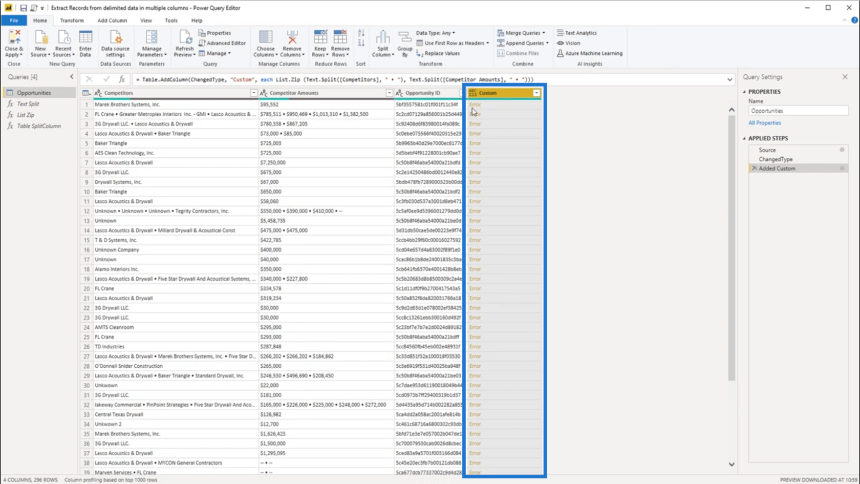Open the Data Type: Any dropdown
The width and height of the screenshot is (860, 484).
pyautogui.click(x=435, y=33)
